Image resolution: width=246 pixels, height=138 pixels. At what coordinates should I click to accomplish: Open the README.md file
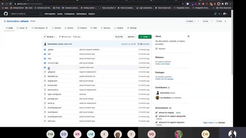click(53, 76)
